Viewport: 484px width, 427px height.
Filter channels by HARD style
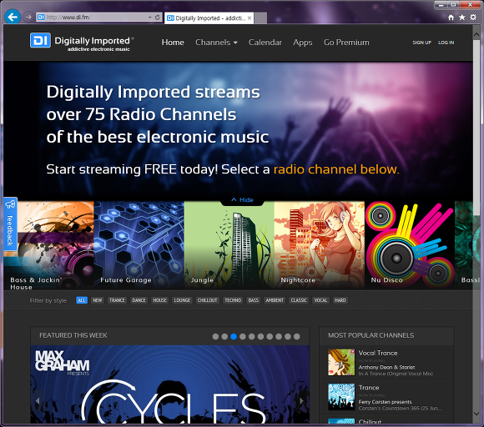pyautogui.click(x=340, y=300)
